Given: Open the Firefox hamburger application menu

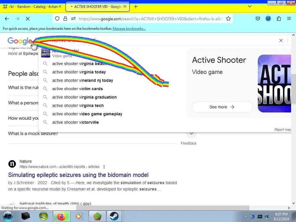Looking at the screenshot, I should pos(289,18).
